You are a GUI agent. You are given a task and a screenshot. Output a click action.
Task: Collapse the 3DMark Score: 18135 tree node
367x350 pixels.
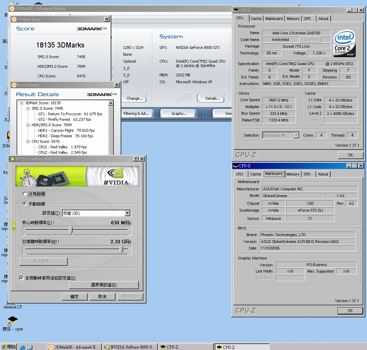(22, 103)
